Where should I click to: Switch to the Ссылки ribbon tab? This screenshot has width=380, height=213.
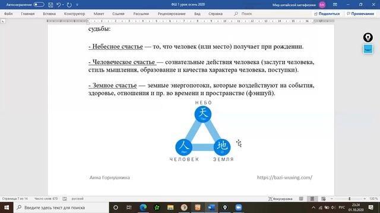[x=118, y=14]
